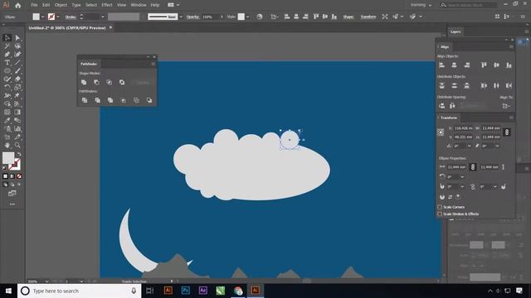Screen dimensions: 531x298
Task: Open rotate angle dropdown in Transform panel
Action: 469,146
